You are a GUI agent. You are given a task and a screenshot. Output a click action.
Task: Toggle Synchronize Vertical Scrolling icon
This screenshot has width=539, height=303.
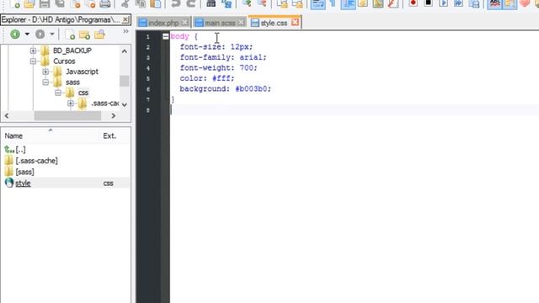click(282, 3)
